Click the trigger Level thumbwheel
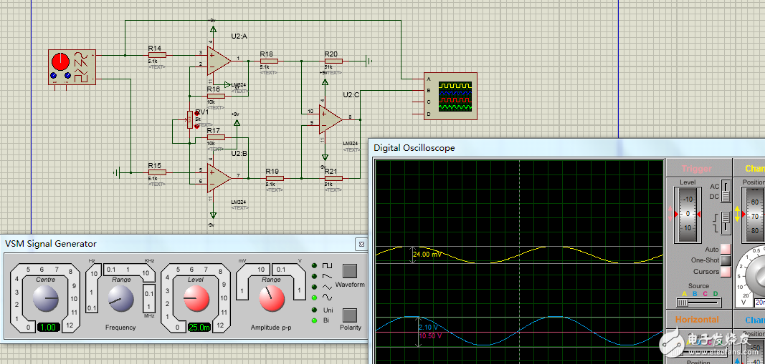The image size is (765, 364). pos(689,214)
